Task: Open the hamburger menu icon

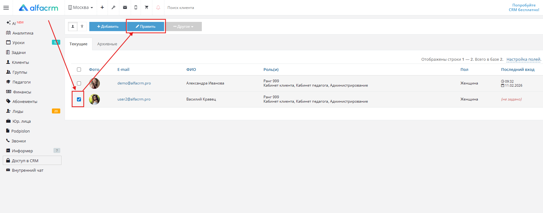Action: tap(6, 8)
